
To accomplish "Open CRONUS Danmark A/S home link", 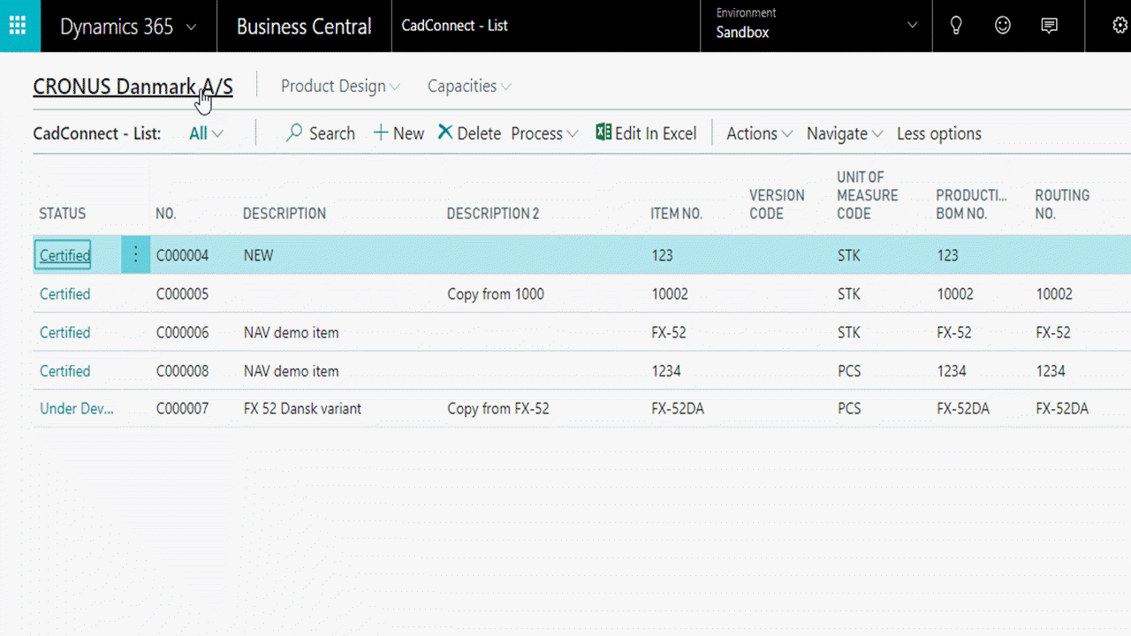I will tap(133, 87).
